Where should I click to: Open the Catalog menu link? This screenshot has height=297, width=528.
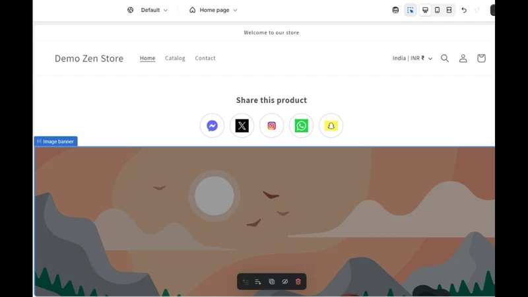pyautogui.click(x=175, y=58)
